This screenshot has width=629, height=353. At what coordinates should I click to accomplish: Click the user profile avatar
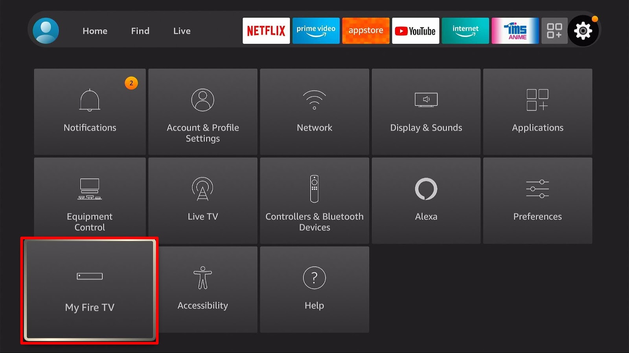point(46,31)
